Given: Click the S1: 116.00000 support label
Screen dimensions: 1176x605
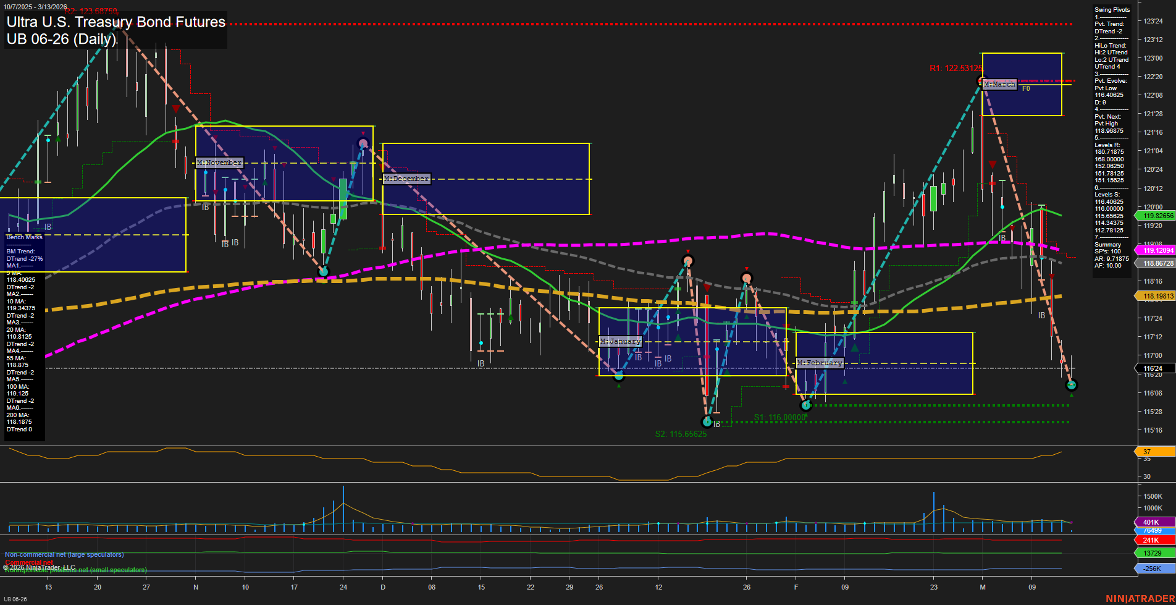Looking at the screenshot, I should tap(780, 418).
